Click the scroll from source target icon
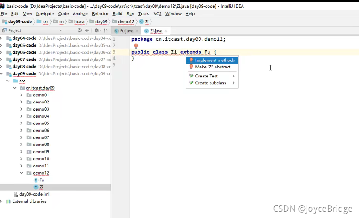The height and width of the screenshot is (218, 359). coord(79,30)
